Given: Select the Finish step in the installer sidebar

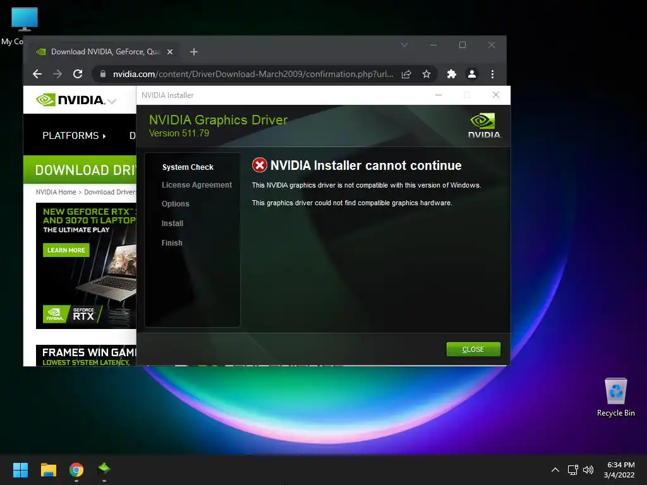Looking at the screenshot, I should point(172,243).
